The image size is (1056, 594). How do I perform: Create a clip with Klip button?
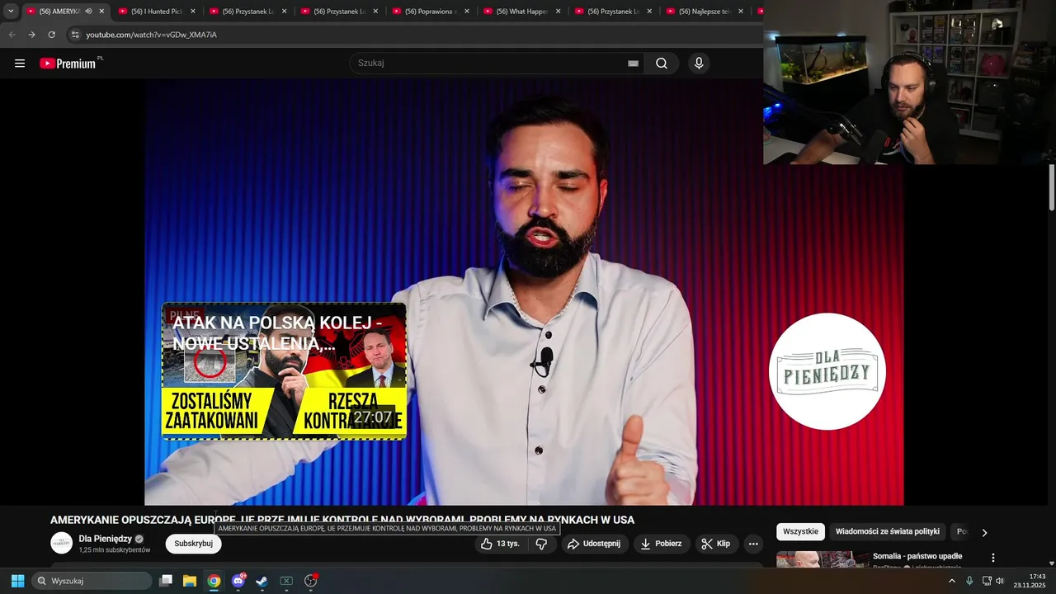coord(716,544)
